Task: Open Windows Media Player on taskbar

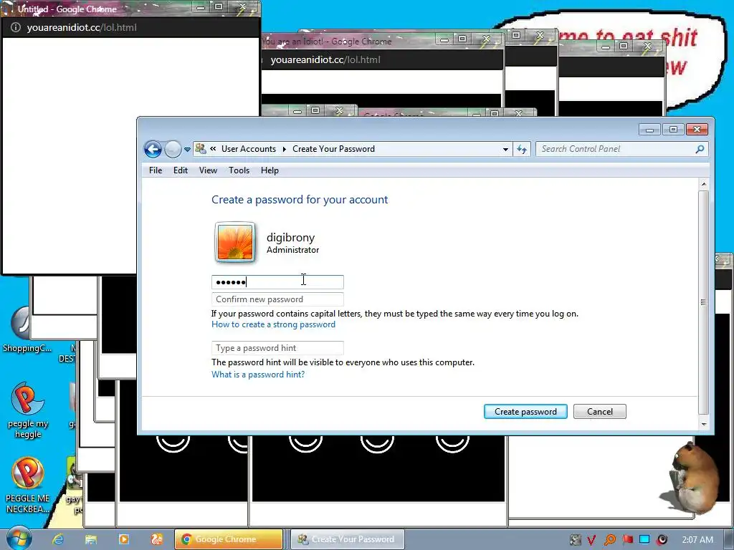Action: pos(123,539)
